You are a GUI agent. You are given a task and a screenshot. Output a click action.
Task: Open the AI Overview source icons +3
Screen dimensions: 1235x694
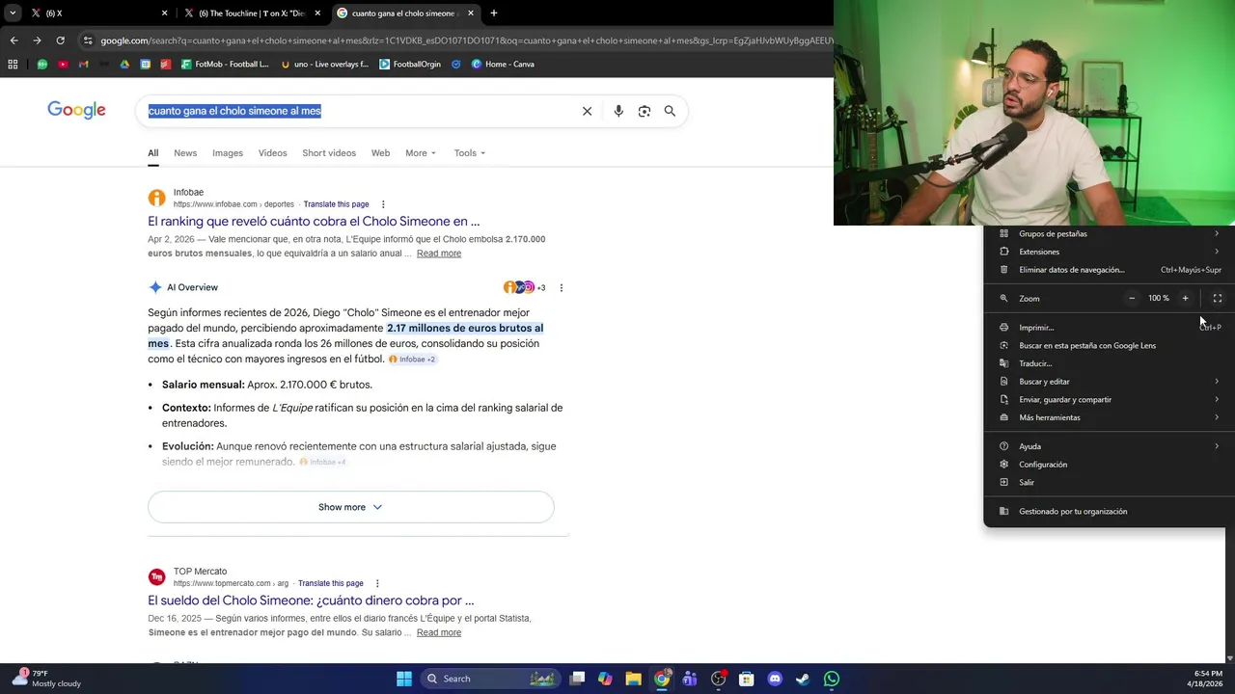525,287
